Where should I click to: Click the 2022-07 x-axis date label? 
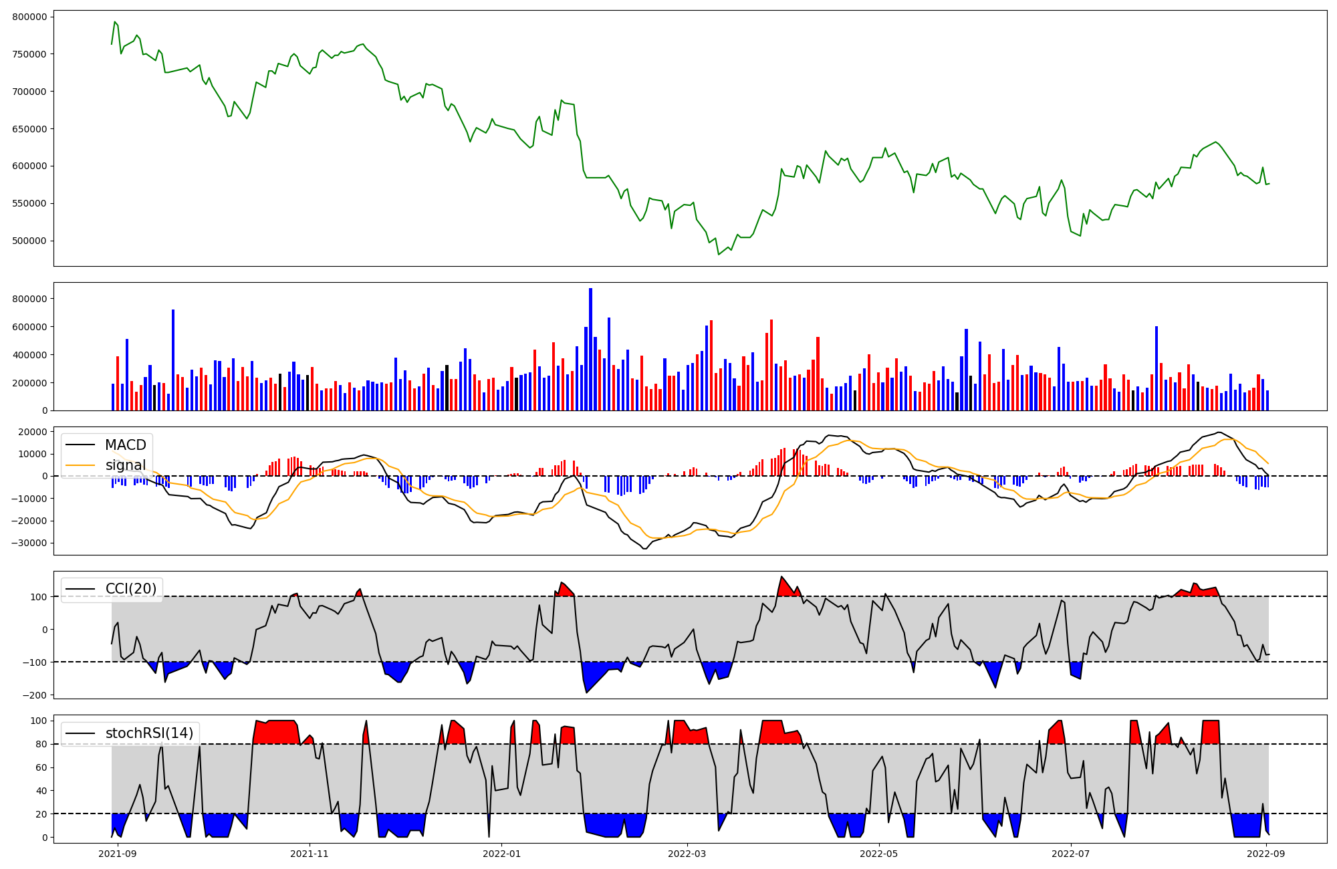[x=1070, y=854]
